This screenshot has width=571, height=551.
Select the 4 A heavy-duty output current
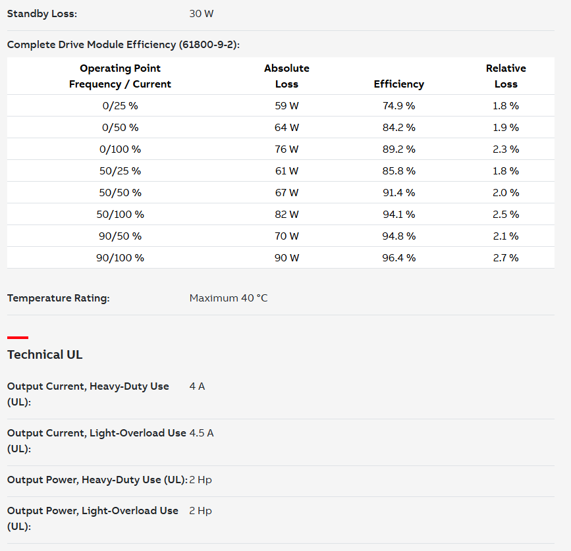coord(197,386)
